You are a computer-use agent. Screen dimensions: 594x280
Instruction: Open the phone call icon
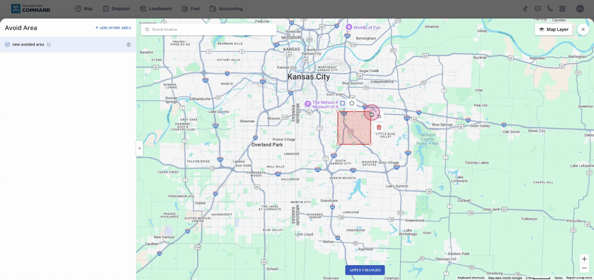pyautogui.click(x=550, y=9)
